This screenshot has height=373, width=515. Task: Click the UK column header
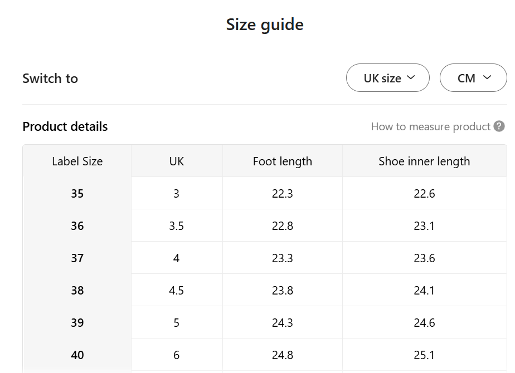click(177, 161)
